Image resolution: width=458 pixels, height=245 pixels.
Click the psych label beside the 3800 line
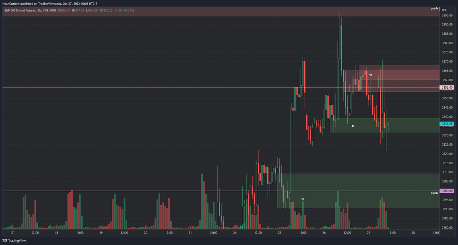(434, 193)
